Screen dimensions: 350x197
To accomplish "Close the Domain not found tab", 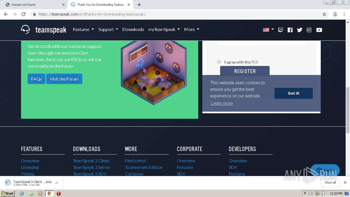I will tap(63, 5).
